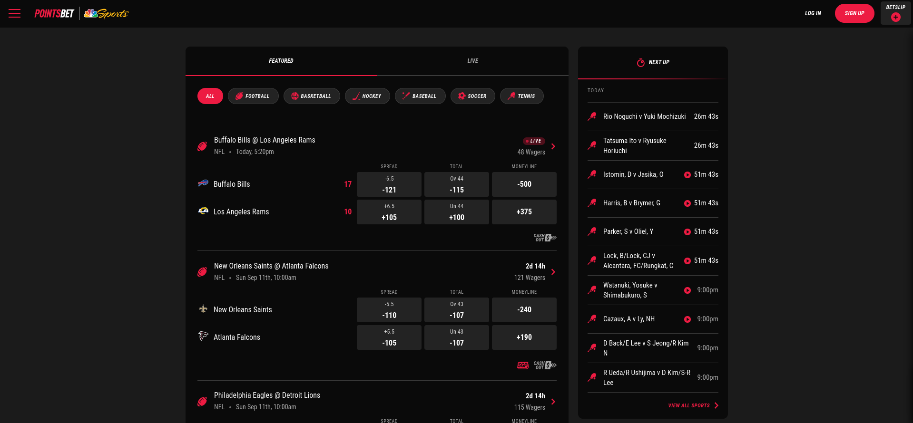Filter by Baseball

click(x=420, y=96)
